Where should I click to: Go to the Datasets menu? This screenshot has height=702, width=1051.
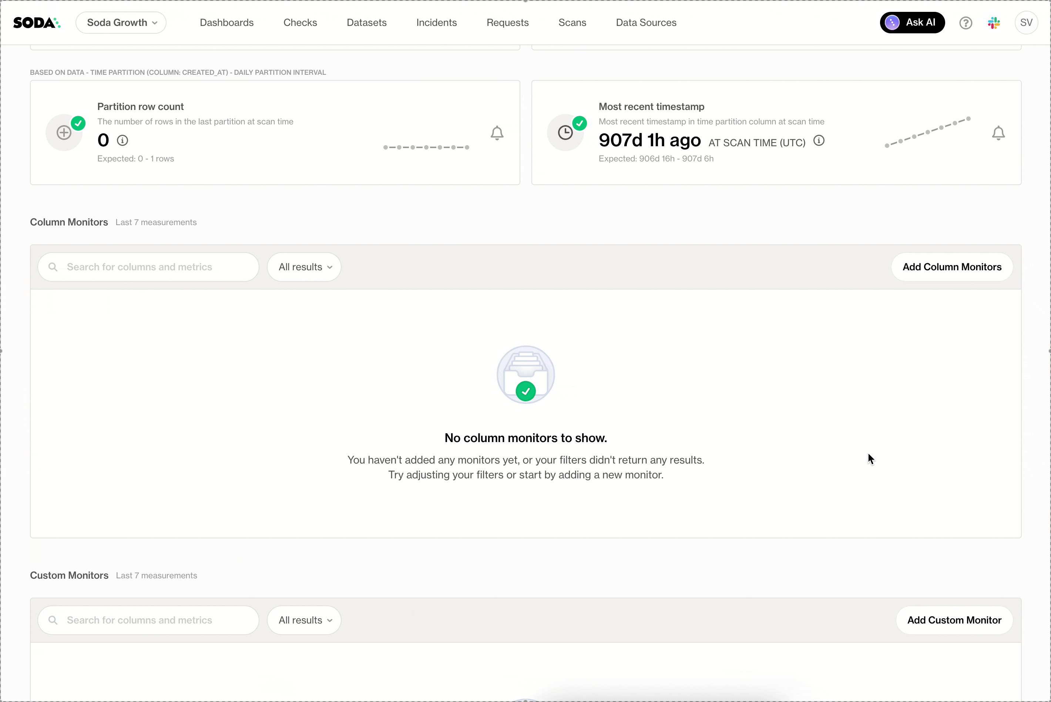pyautogui.click(x=366, y=23)
